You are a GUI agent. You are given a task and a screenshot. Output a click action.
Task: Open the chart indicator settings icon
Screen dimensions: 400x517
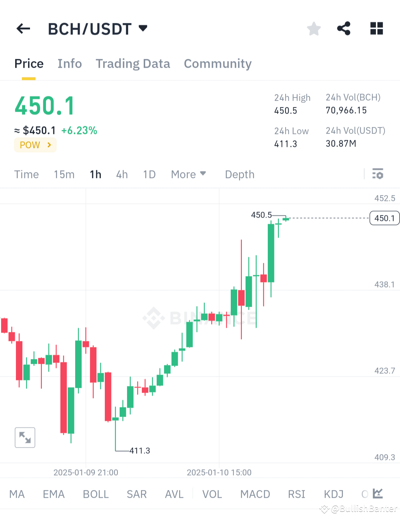coord(378,174)
